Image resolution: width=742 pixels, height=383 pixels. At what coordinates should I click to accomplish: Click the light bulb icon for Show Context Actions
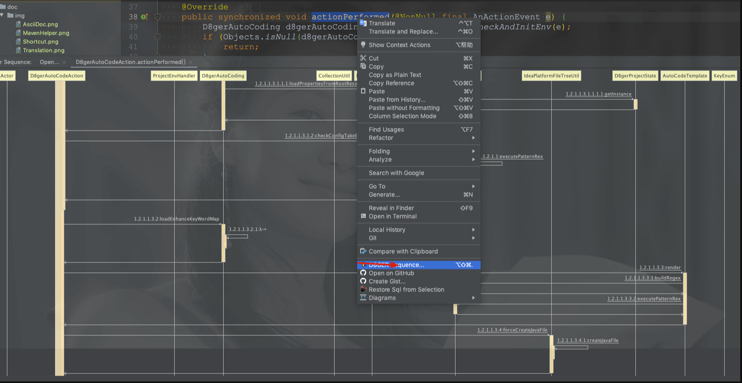[x=363, y=45]
